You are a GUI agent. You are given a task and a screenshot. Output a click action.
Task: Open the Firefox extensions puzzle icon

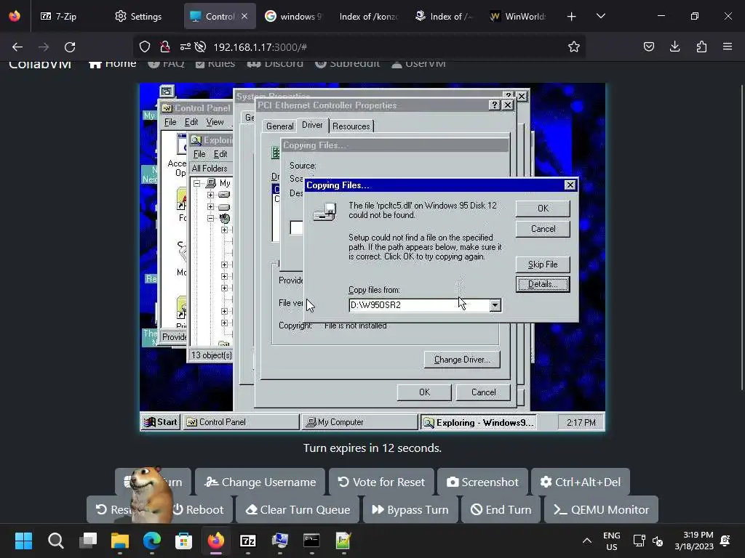[x=701, y=46]
